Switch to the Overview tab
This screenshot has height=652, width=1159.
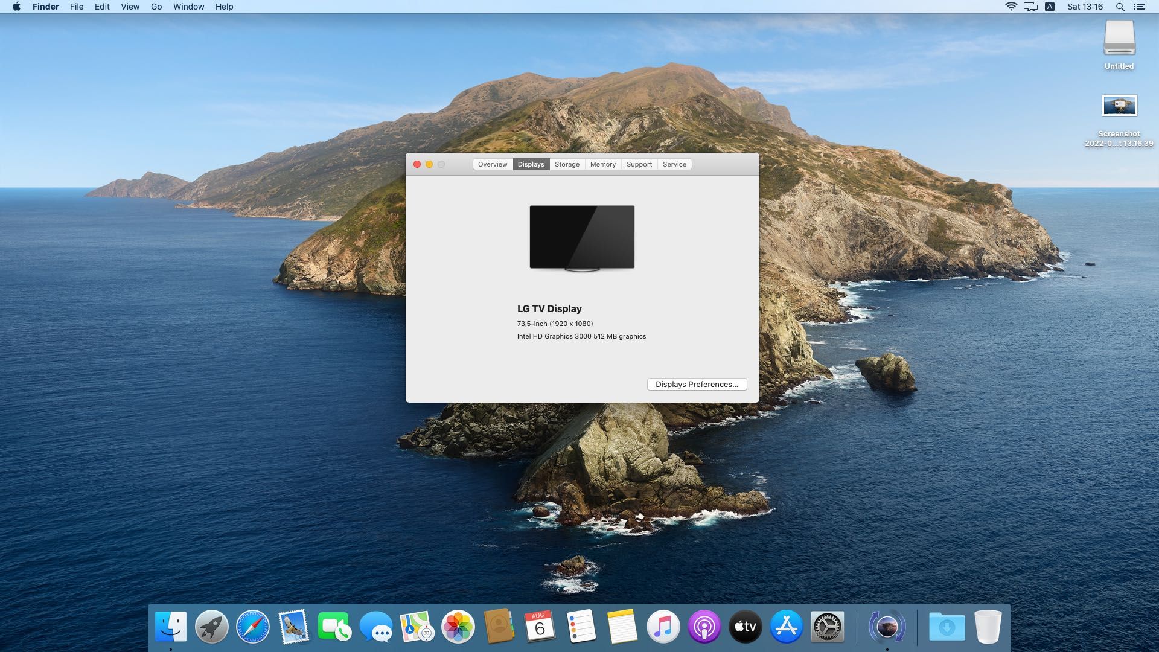click(x=493, y=164)
